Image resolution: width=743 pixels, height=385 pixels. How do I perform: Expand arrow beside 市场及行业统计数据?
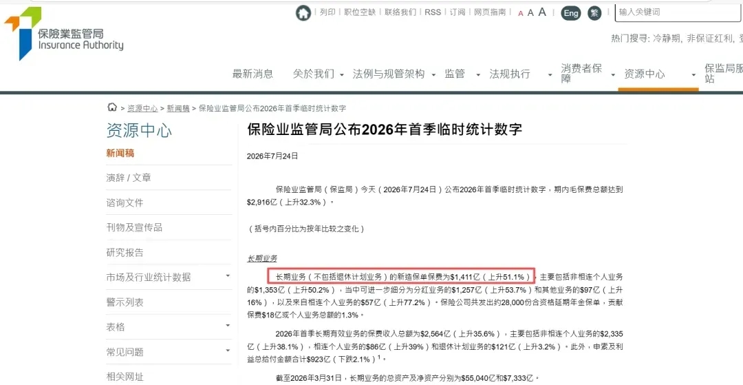pos(228,275)
